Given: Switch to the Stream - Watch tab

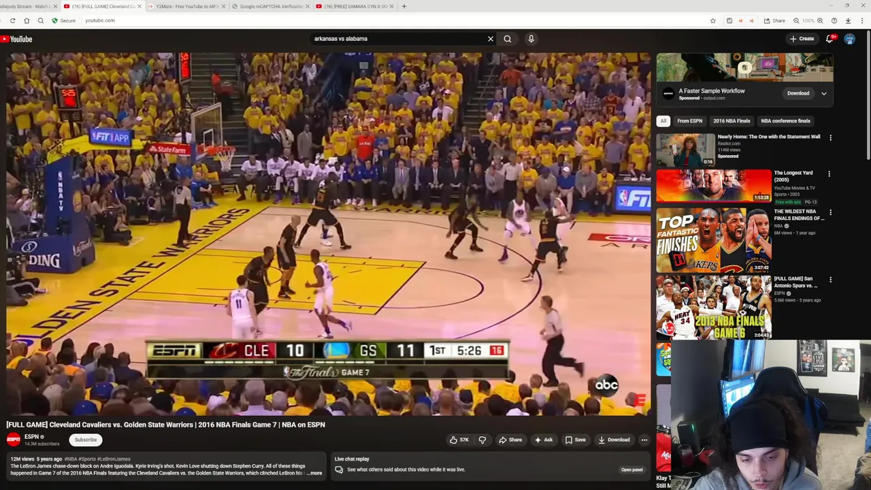Looking at the screenshot, I should [x=29, y=6].
